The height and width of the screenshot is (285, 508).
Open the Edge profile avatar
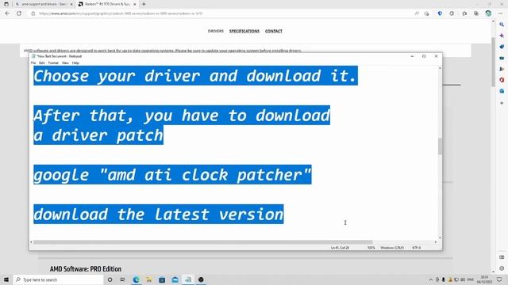(x=488, y=13)
